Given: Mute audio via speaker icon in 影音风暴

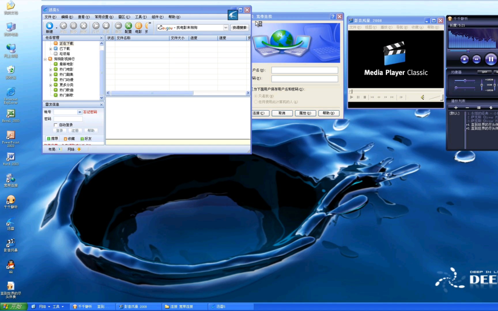Looking at the screenshot, I should click(x=422, y=97).
